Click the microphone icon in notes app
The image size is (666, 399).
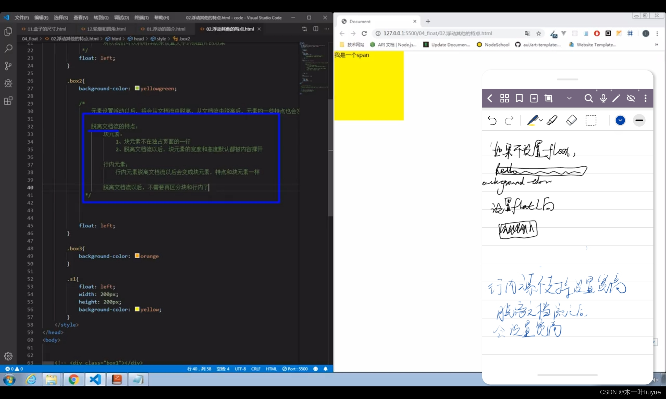[x=603, y=98]
